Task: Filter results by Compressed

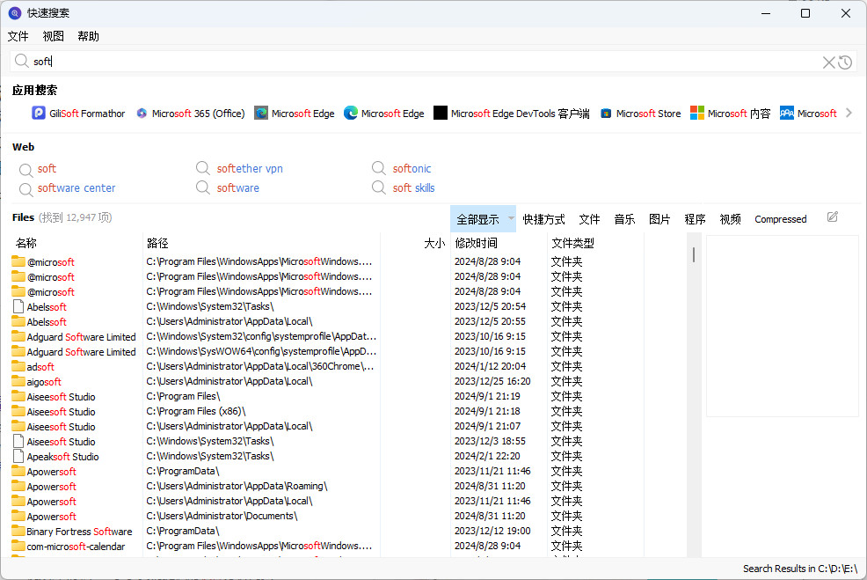Action: coord(781,220)
